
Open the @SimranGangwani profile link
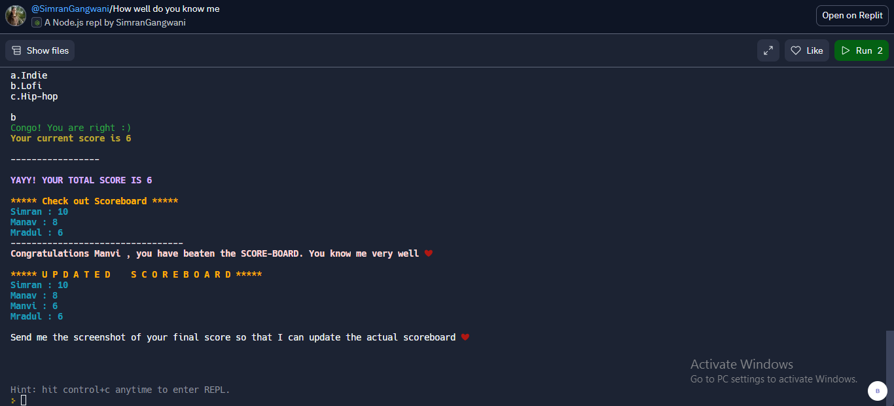click(x=70, y=9)
